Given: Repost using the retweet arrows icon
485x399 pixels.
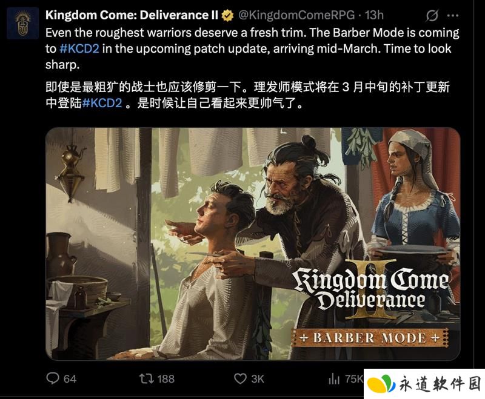Looking at the screenshot, I should [147, 378].
